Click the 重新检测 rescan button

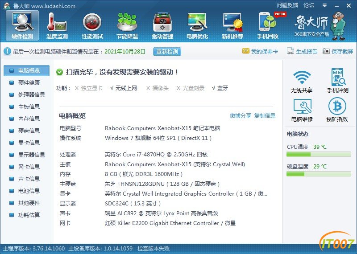167,51
